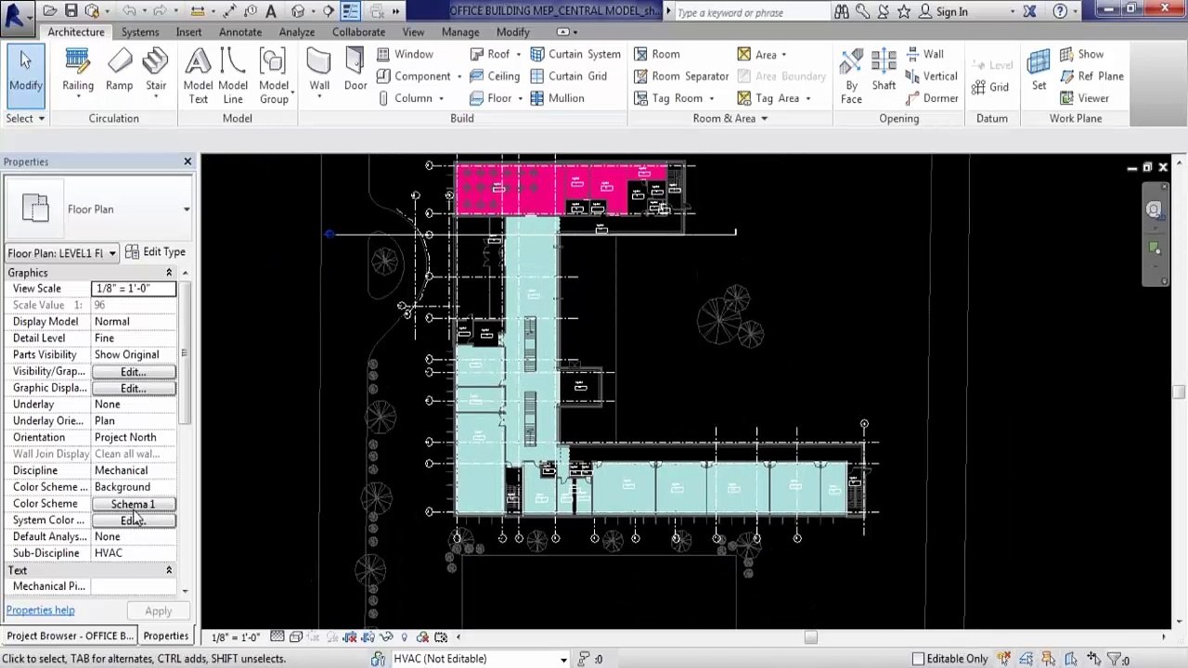
Task: Open the Collaborate ribbon tab
Action: point(358,32)
